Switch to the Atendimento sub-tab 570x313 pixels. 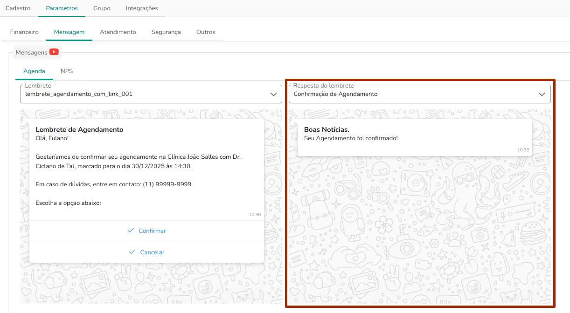tap(118, 32)
